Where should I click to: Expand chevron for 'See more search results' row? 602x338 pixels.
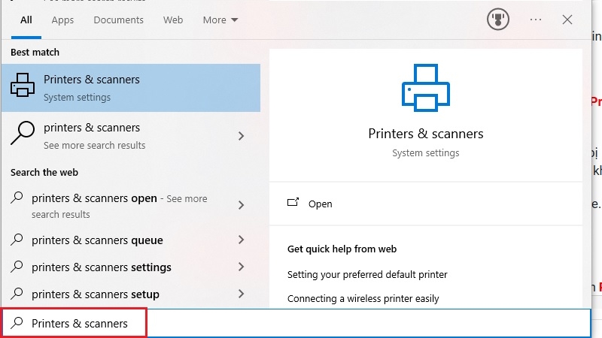[x=241, y=136]
